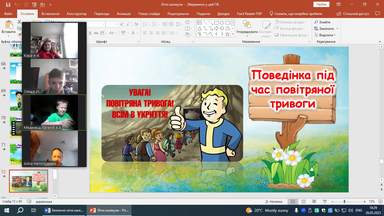Select the triangle shape

199,28
